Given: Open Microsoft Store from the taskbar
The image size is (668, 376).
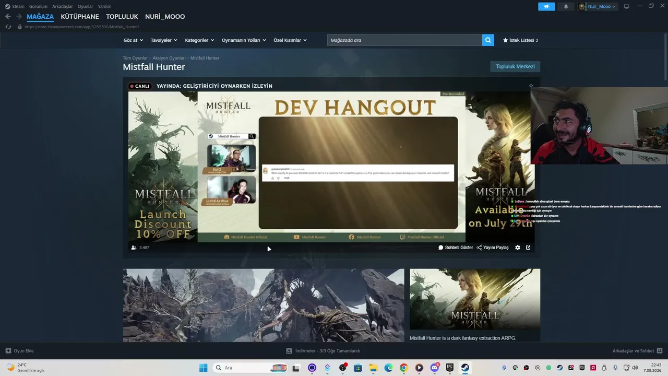Looking at the screenshot, I should pos(357,368).
